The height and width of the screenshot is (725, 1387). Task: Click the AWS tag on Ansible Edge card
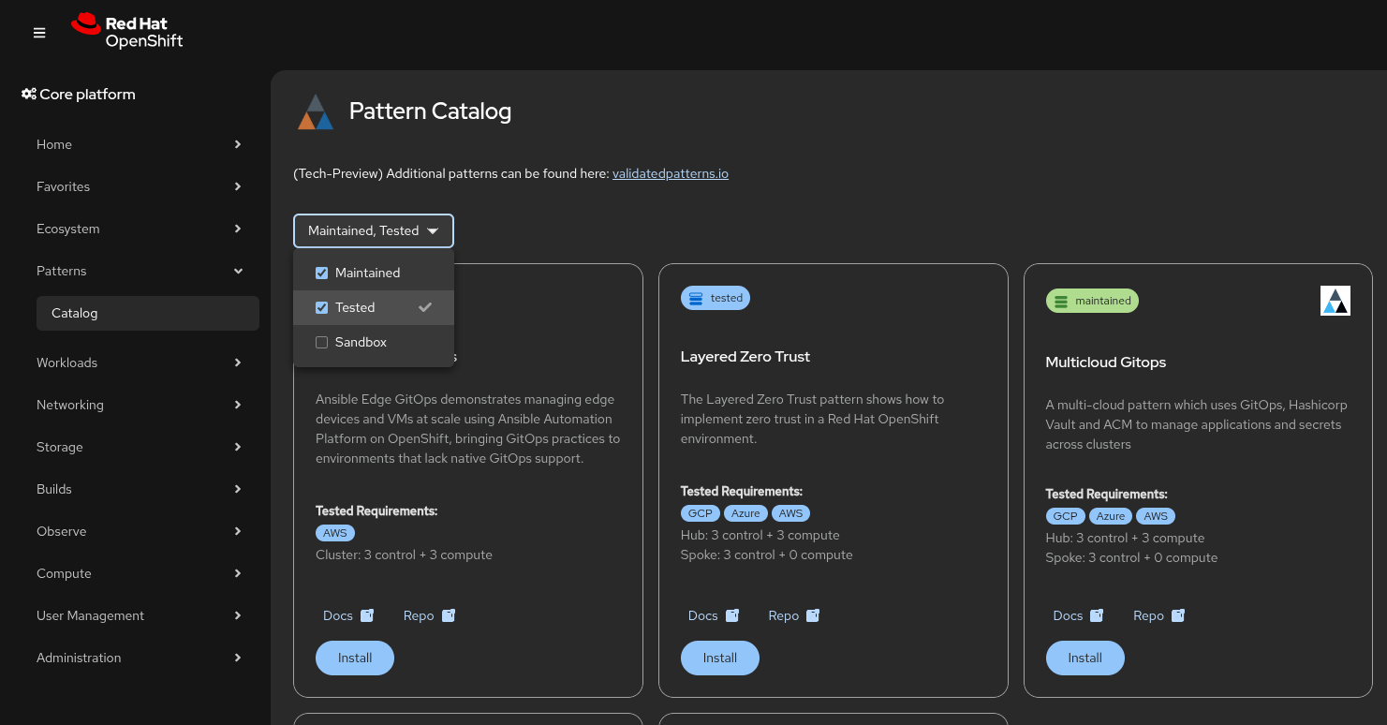point(335,533)
